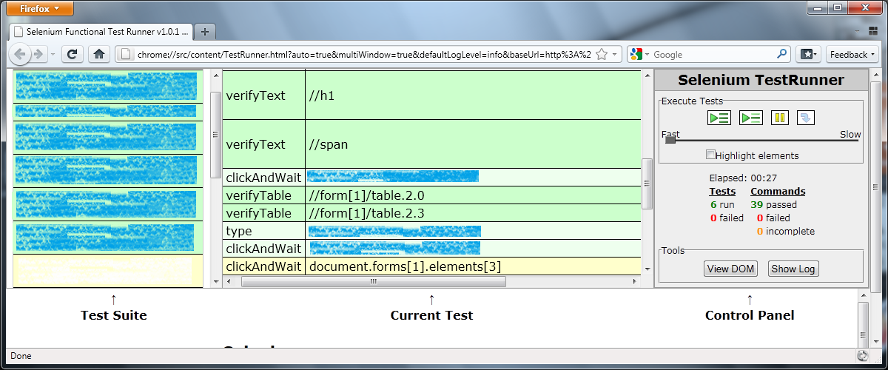
Task: Click the Elapsed: 00:27 text
Action: [x=743, y=178]
